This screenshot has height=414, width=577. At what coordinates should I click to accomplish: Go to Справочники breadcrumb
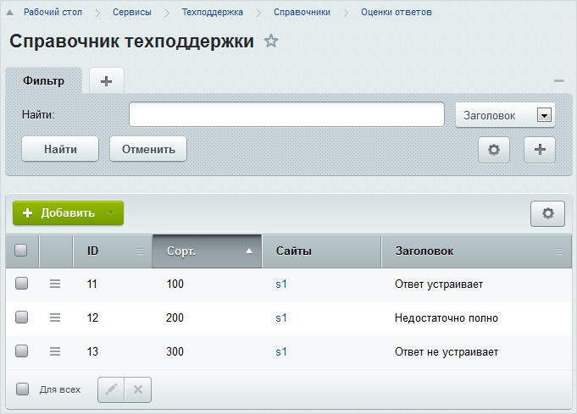302,12
